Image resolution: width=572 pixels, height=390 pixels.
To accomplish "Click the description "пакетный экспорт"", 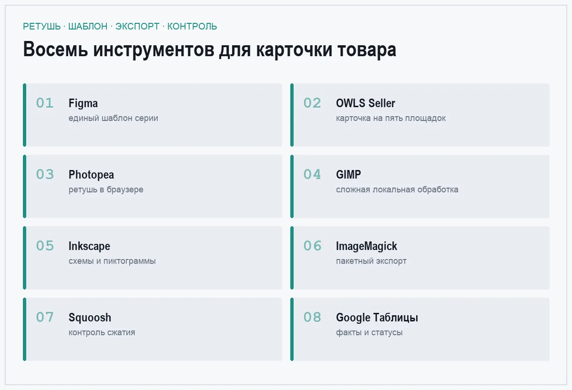I will pyautogui.click(x=371, y=261).
